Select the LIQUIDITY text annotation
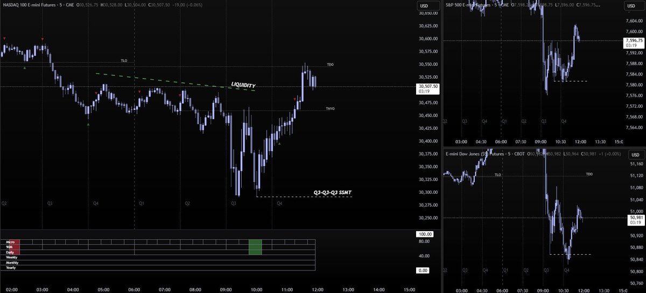The height and width of the screenshot is (293, 646). [243, 85]
